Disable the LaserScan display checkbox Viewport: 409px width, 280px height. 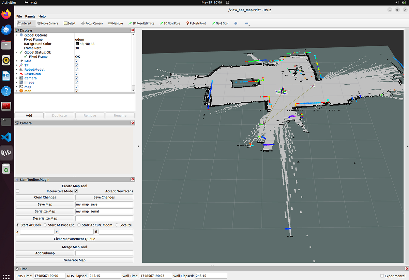point(76,74)
